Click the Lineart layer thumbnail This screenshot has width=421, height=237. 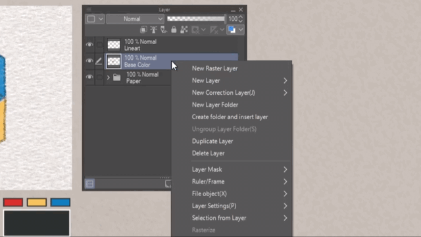click(x=114, y=45)
